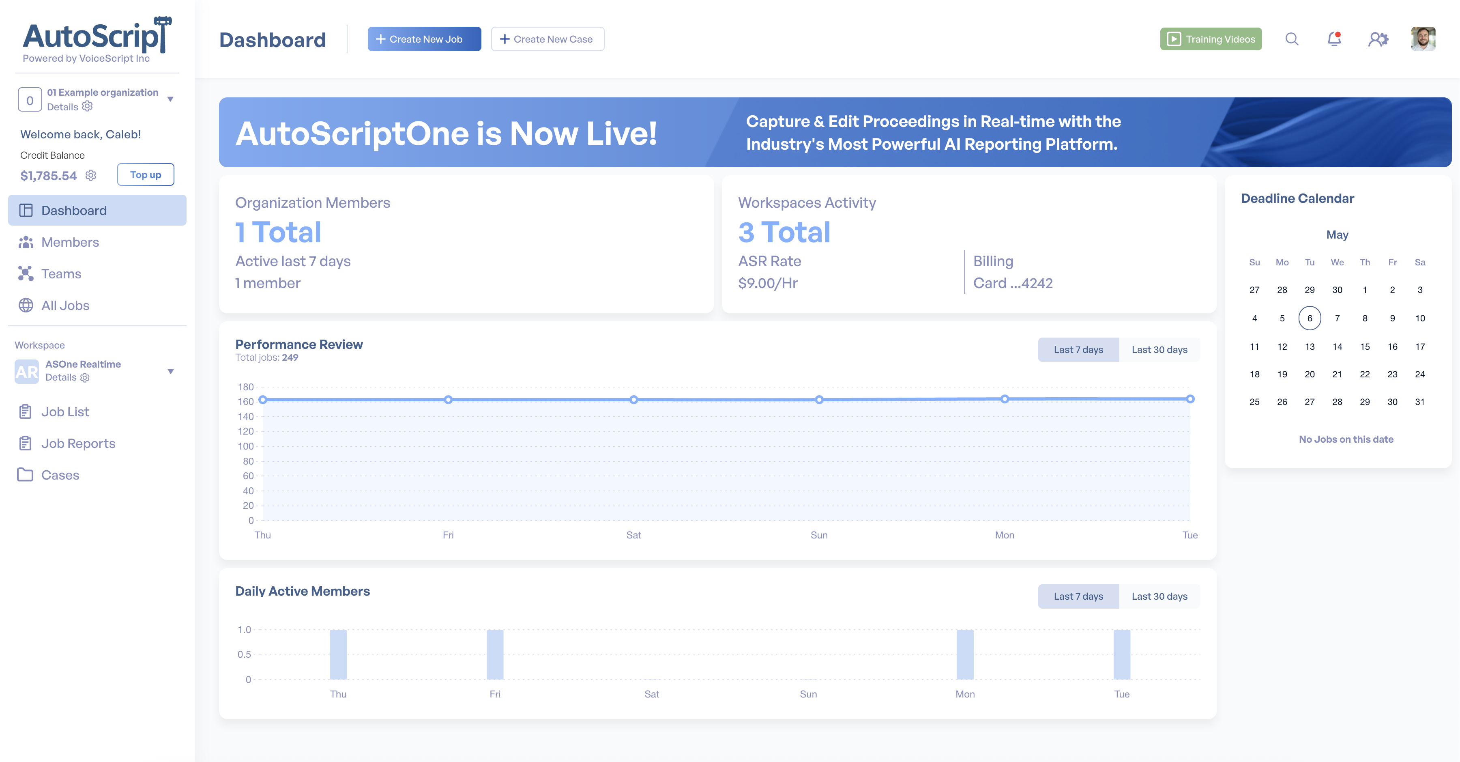The width and height of the screenshot is (1460, 762).
Task: Expand the ASOne Realtime workspace dropdown arrow
Action: [171, 371]
